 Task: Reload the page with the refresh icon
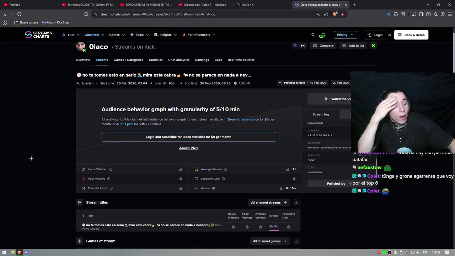tap(19, 14)
